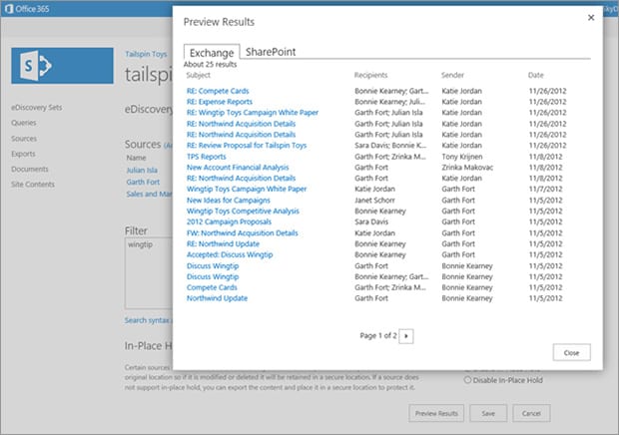Open eDiscovery Sets in left navigation
This screenshot has height=435, width=619.
[x=37, y=108]
